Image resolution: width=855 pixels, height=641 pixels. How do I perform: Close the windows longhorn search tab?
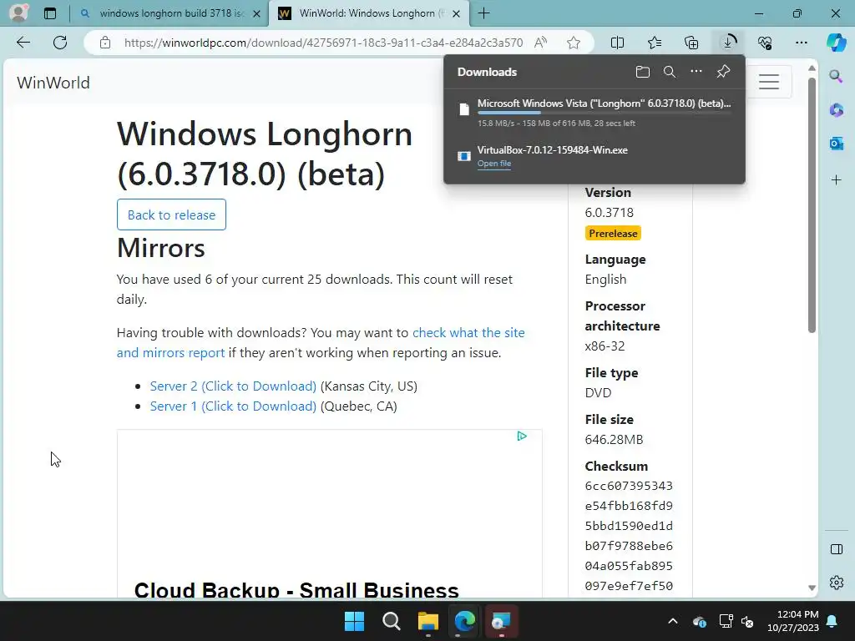(256, 13)
